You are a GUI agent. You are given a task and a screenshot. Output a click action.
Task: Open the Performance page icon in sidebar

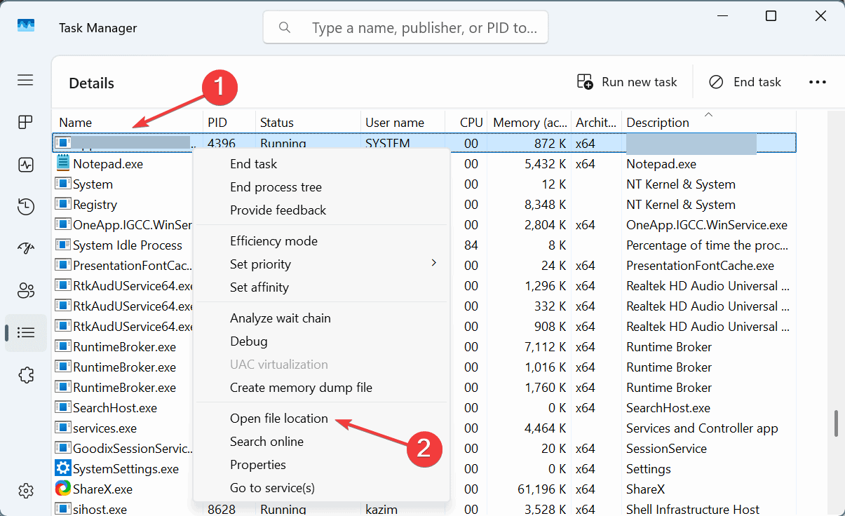(26, 165)
